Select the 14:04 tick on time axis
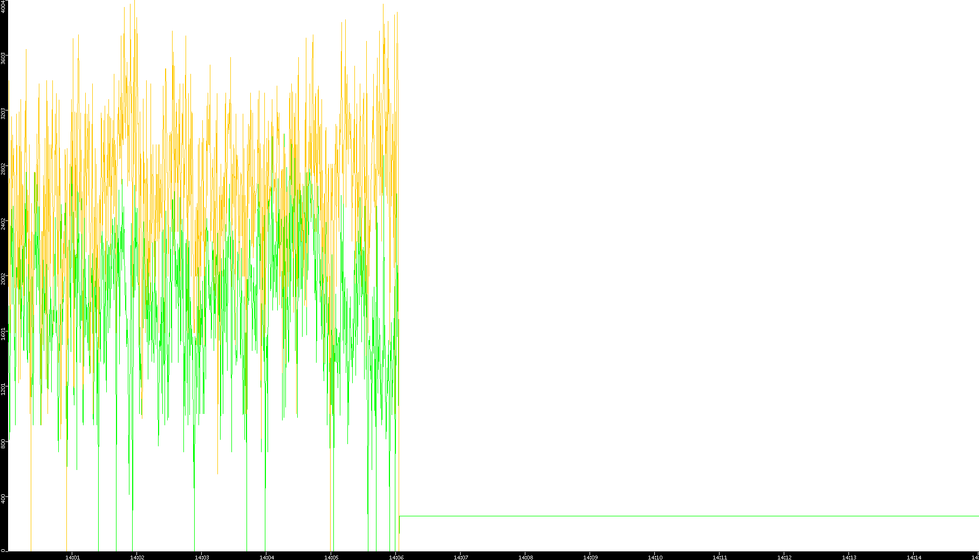Viewport: 979px width, 560px height. coord(266,557)
